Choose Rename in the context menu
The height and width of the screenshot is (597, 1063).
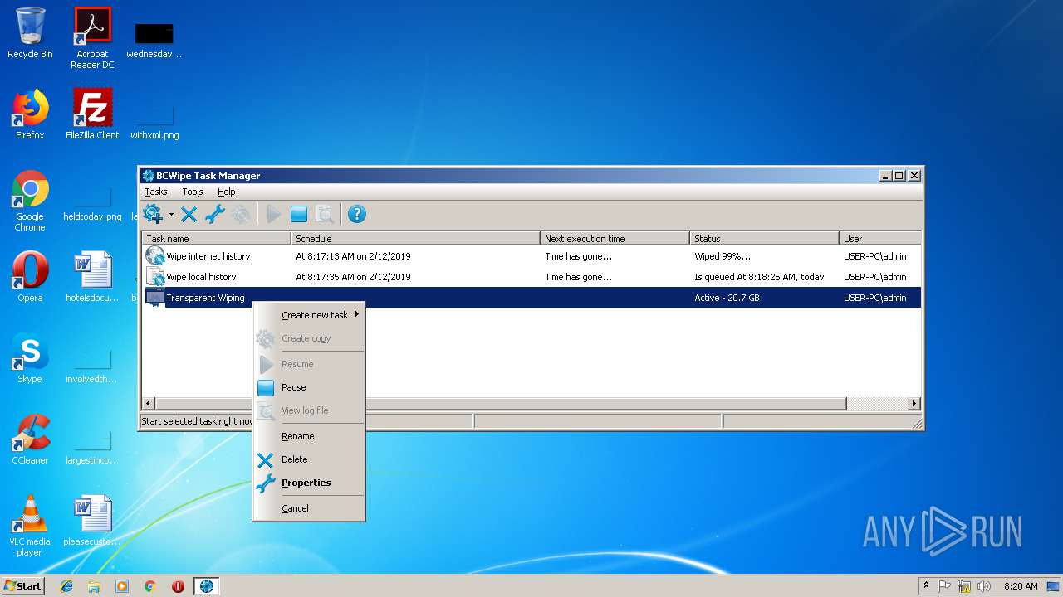click(x=309, y=436)
